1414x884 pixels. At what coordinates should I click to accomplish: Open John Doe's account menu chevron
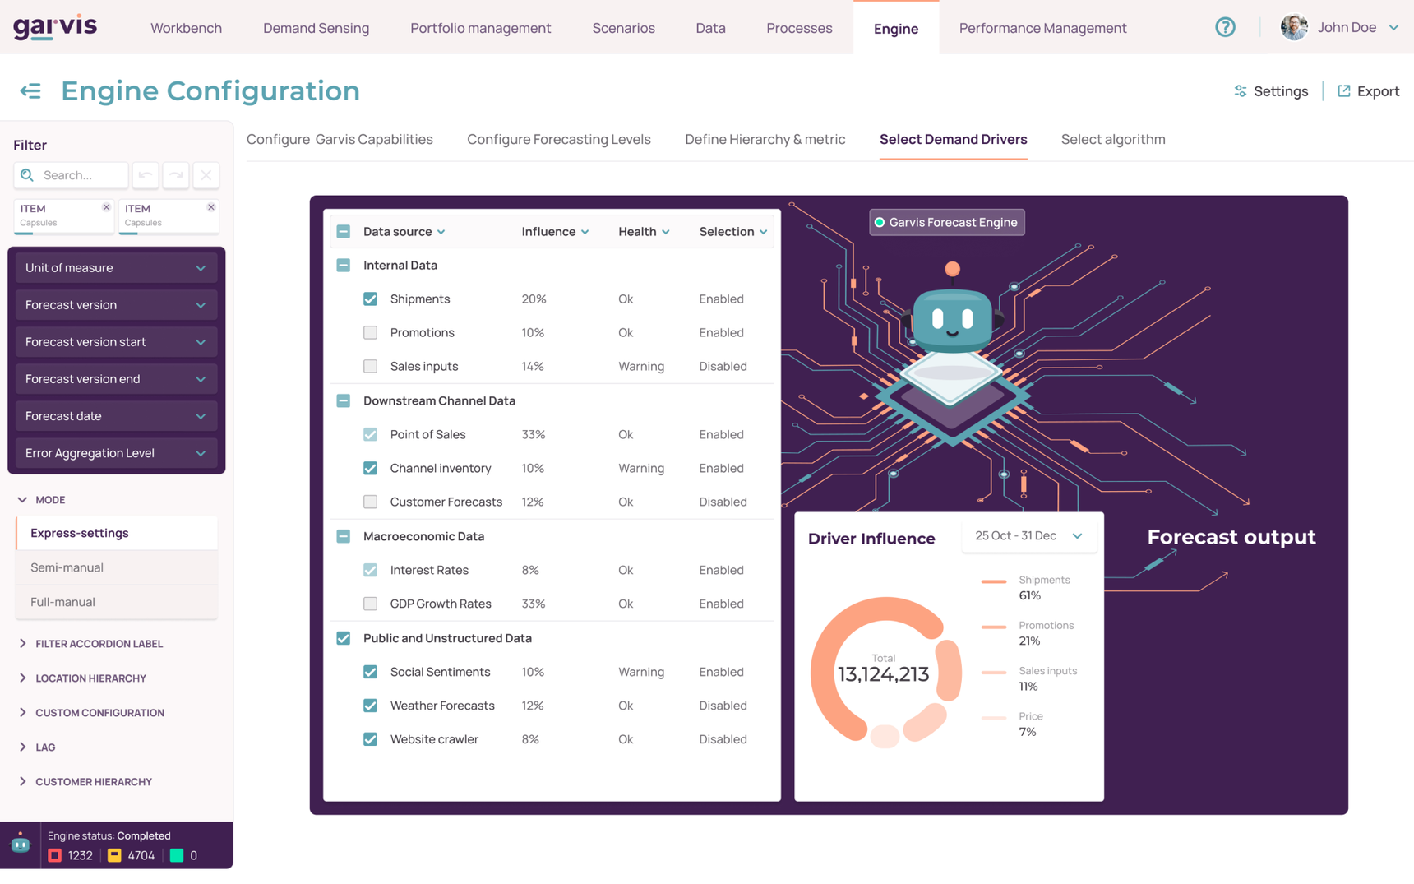[x=1394, y=28]
